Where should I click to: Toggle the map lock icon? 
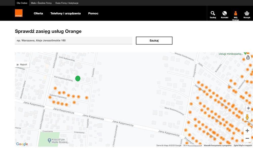click(248, 57)
